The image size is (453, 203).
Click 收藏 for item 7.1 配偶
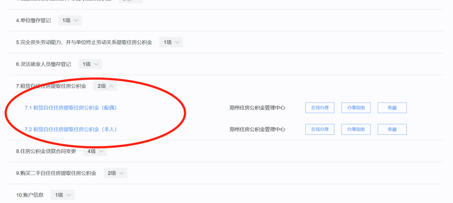[392, 108]
